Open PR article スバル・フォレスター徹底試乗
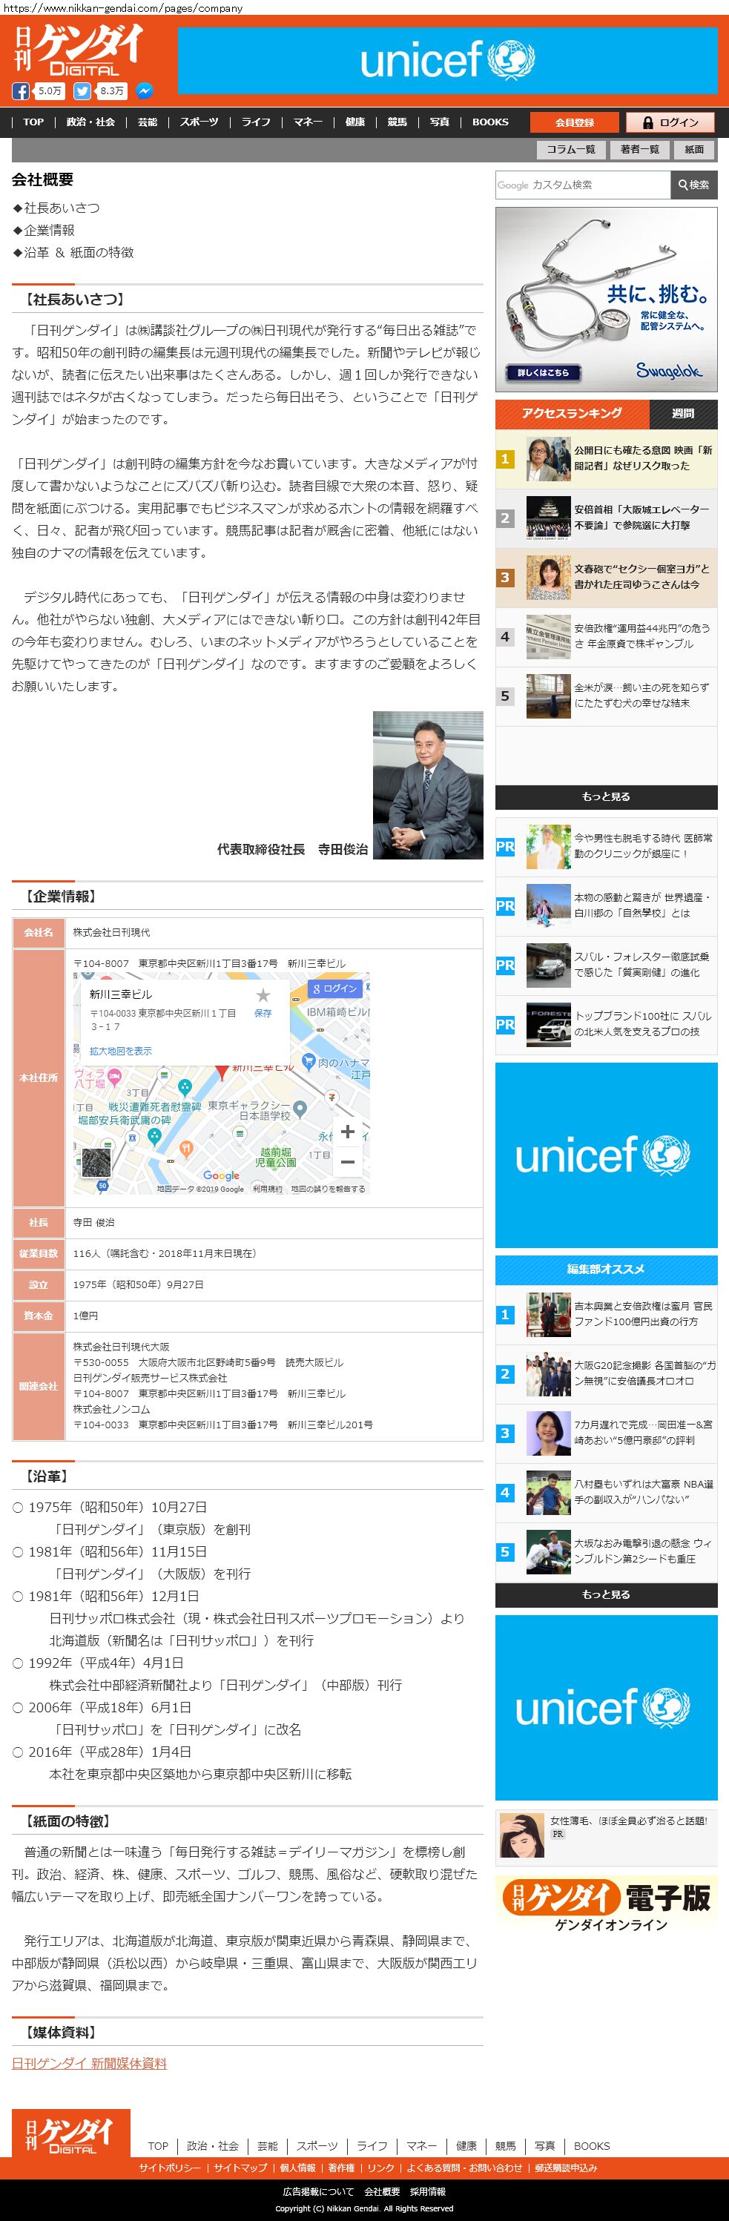729x2221 pixels. (642, 965)
